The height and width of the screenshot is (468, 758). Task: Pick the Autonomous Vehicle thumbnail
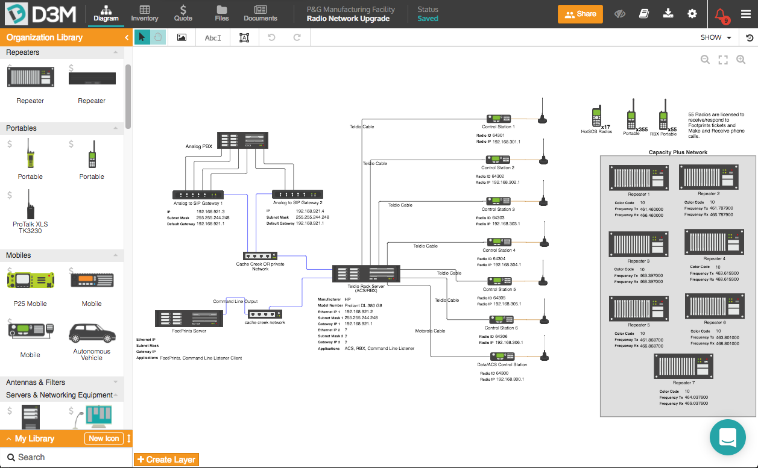pos(92,333)
